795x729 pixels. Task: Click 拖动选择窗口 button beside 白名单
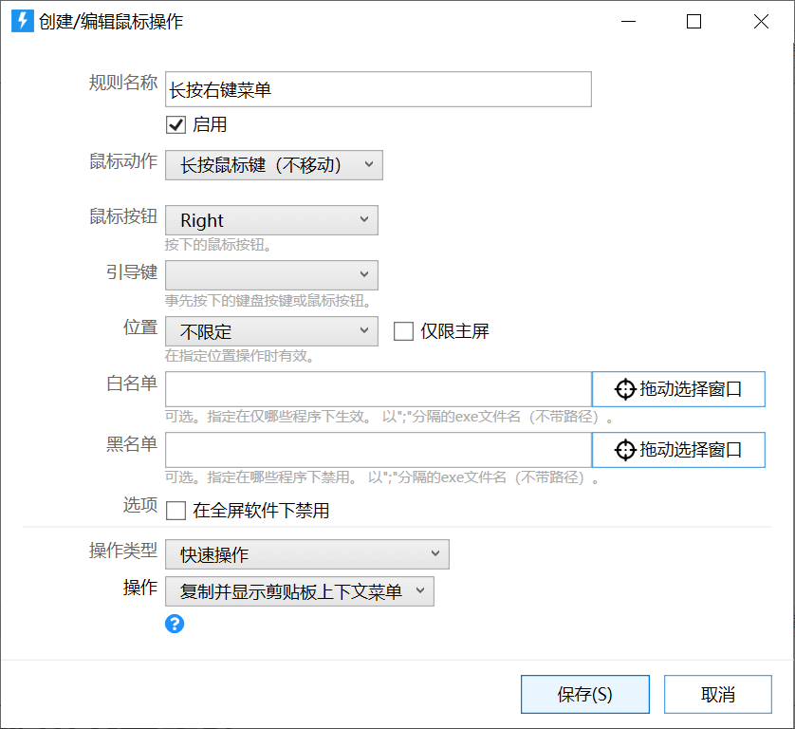(x=678, y=389)
